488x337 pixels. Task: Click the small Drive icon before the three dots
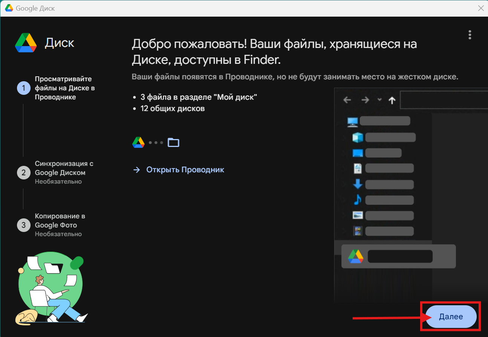138,142
